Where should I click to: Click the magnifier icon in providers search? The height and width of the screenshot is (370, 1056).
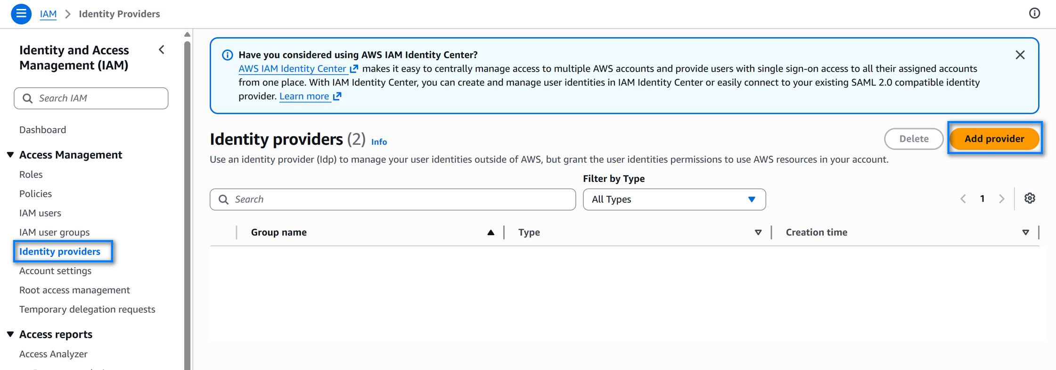tap(223, 199)
